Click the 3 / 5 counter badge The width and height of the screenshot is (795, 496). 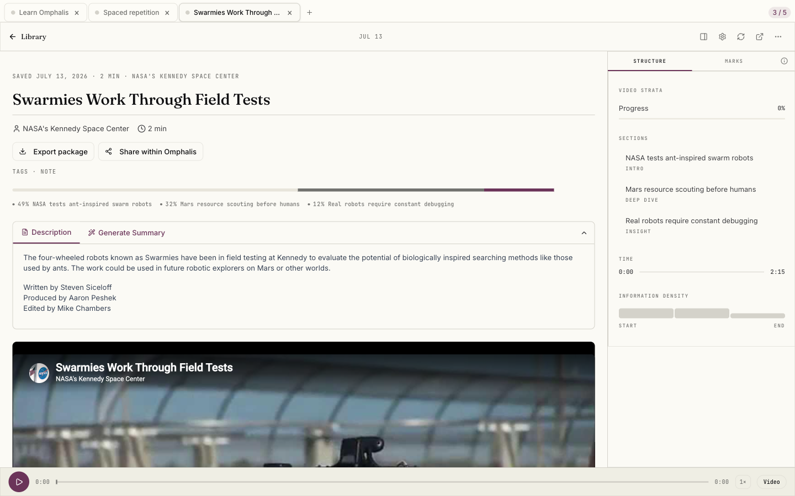tap(780, 13)
